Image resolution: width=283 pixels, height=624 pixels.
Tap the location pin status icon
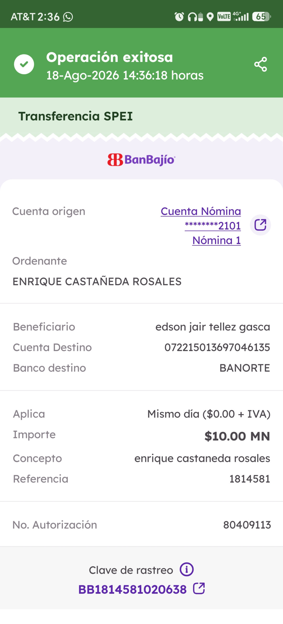[x=210, y=17]
